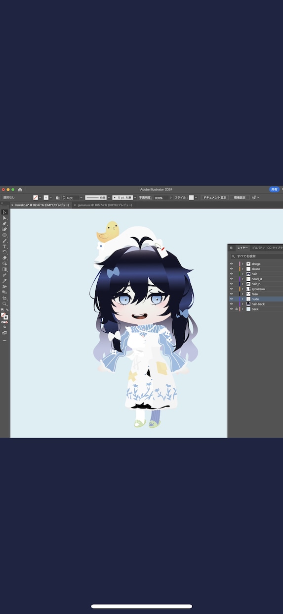Screen dimensions: 283x614
Task: Open the brush 5 pt. 丸筆 dropdown
Action: click(x=135, y=198)
